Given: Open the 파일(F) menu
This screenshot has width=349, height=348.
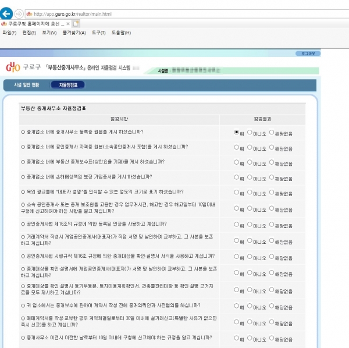Looking at the screenshot, I should tap(9, 33).
